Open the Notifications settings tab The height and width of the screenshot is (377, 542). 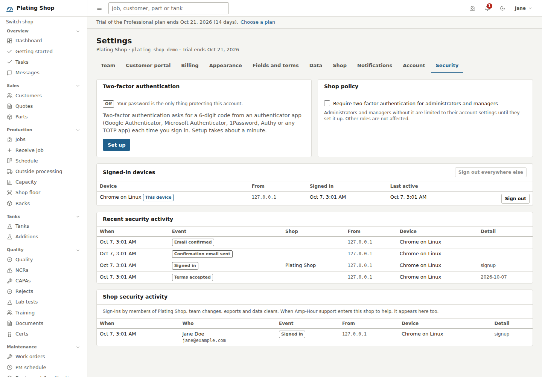(375, 66)
